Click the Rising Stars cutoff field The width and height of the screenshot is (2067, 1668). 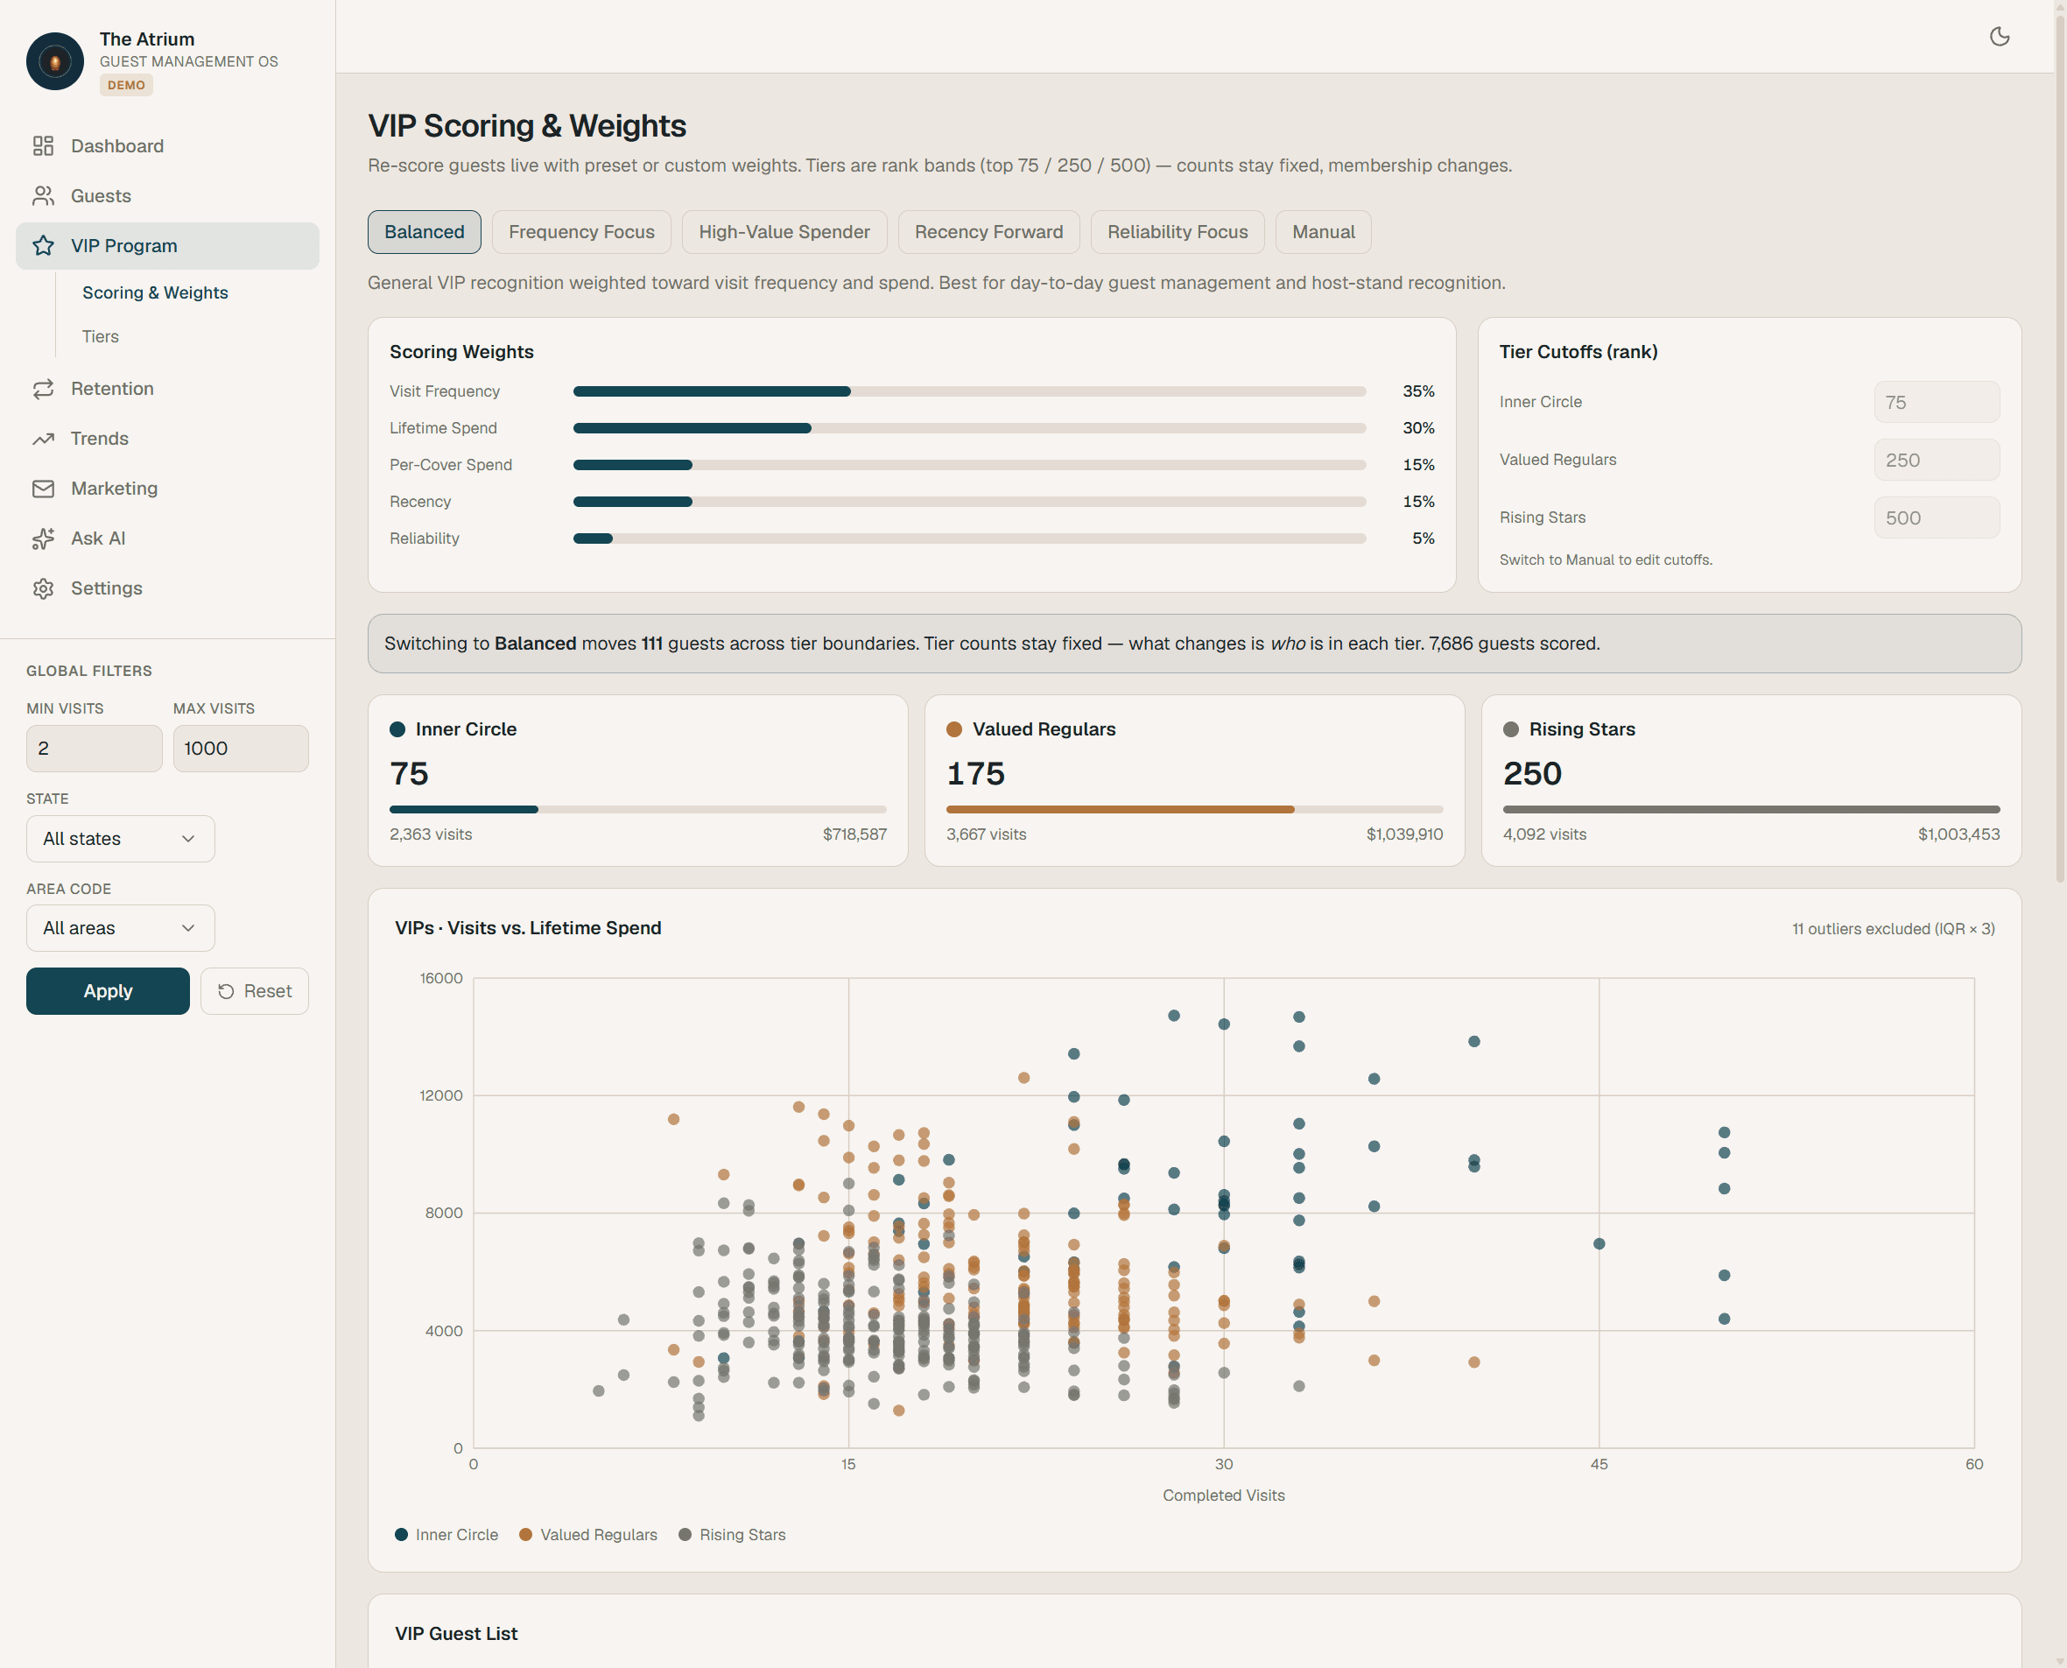(1937, 517)
